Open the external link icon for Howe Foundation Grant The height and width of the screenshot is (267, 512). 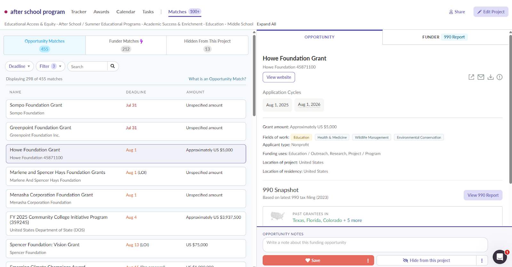[471, 77]
